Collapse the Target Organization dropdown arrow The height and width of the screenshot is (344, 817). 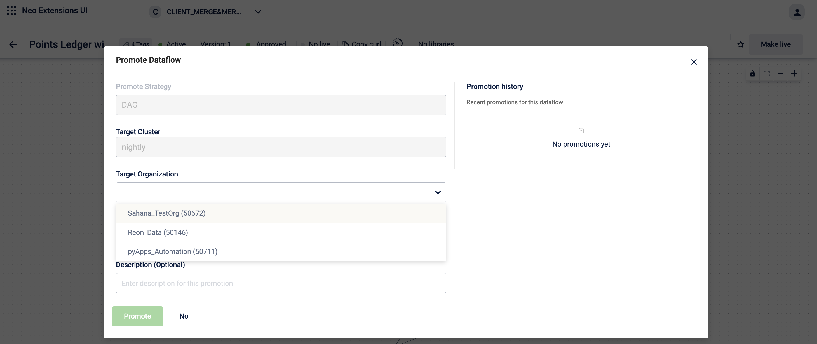tap(438, 192)
